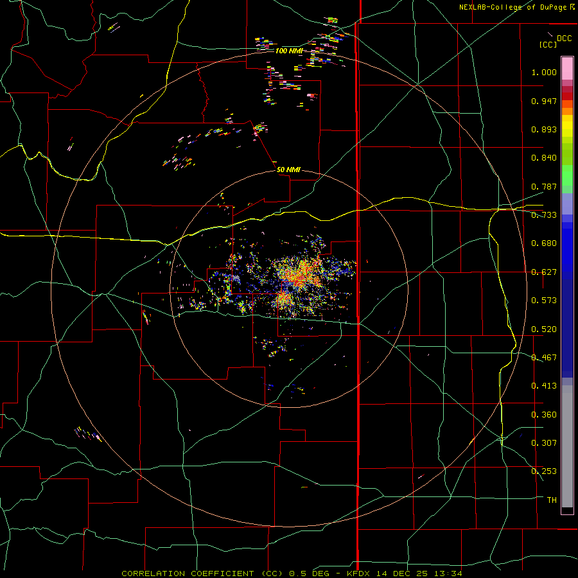The image size is (578, 578).
Task: Select the 0.840 legend value
Action: [x=544, y=158]
